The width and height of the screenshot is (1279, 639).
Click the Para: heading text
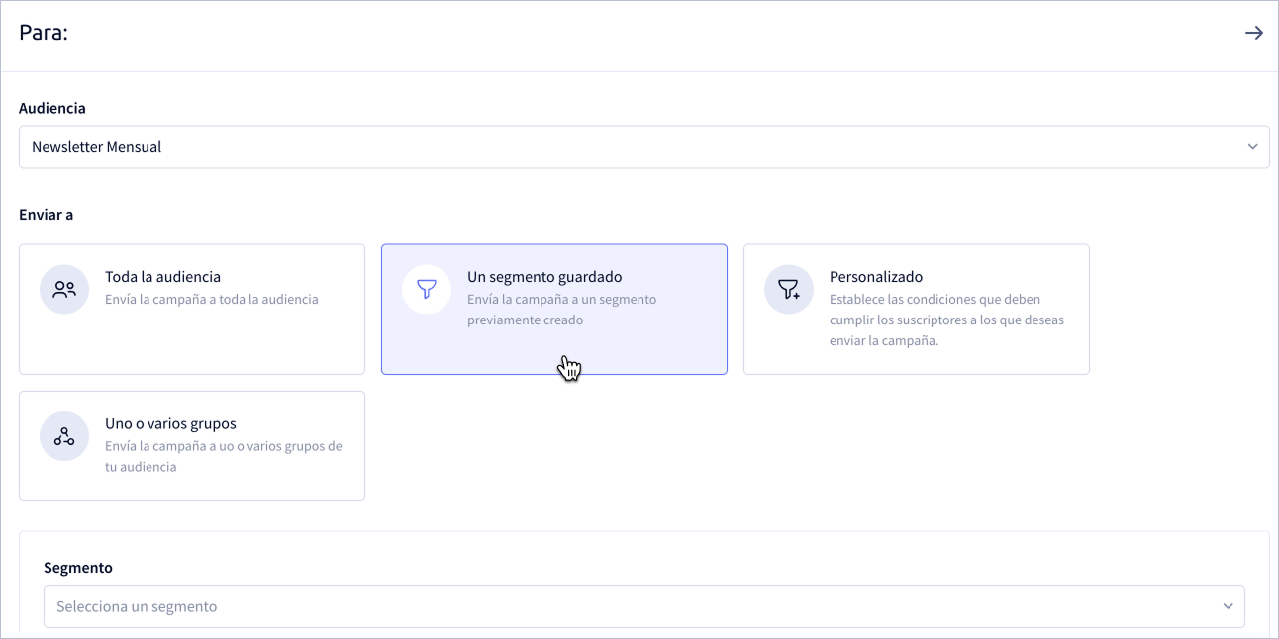pyautogui.click(x=44, y=33)
